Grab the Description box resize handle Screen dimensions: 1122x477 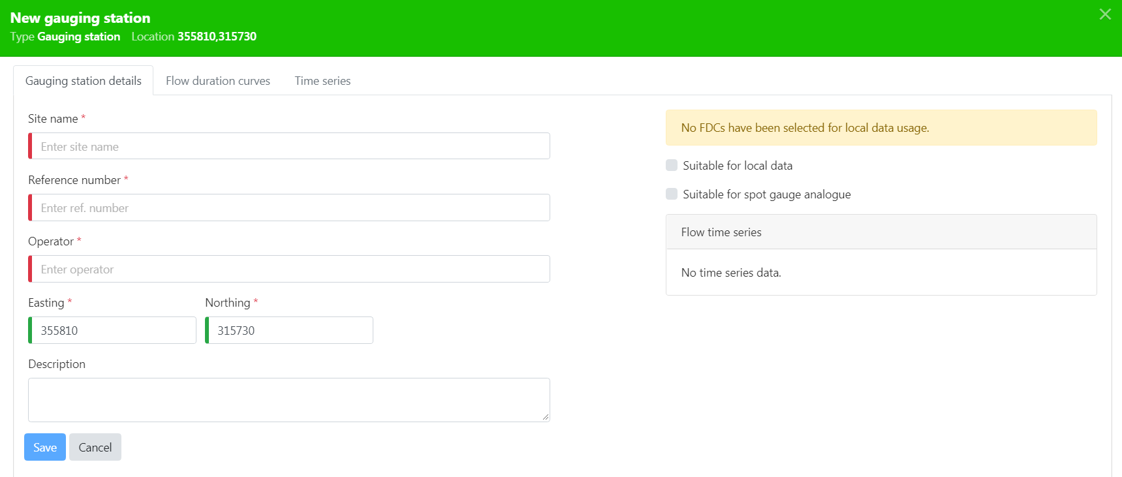coord(546,418)
